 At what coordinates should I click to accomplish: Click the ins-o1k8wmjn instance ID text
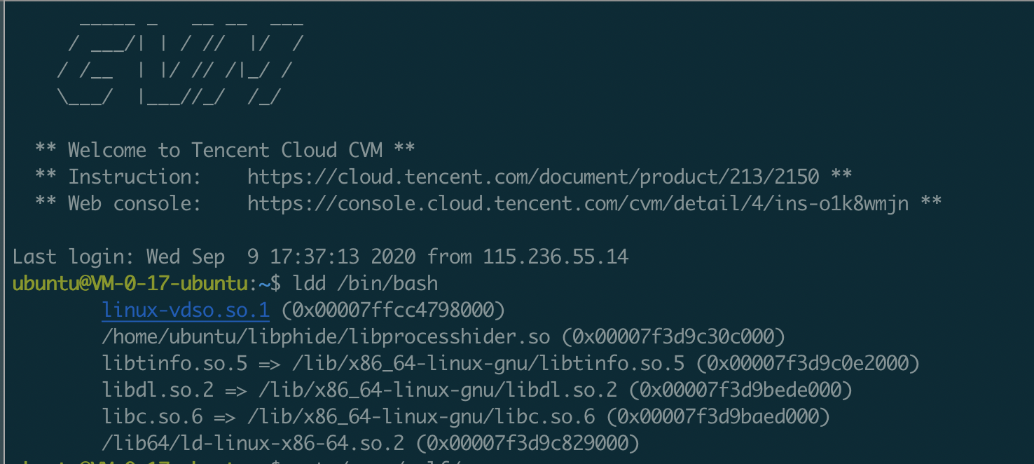(841, 203)
